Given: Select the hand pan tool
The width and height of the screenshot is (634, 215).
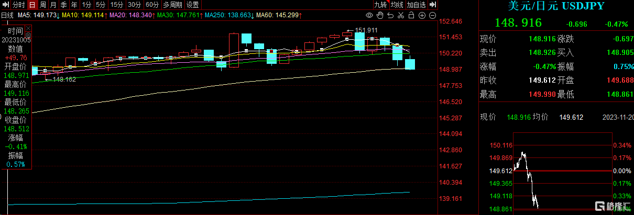Looking at the screenshot, I should point(380,15).
